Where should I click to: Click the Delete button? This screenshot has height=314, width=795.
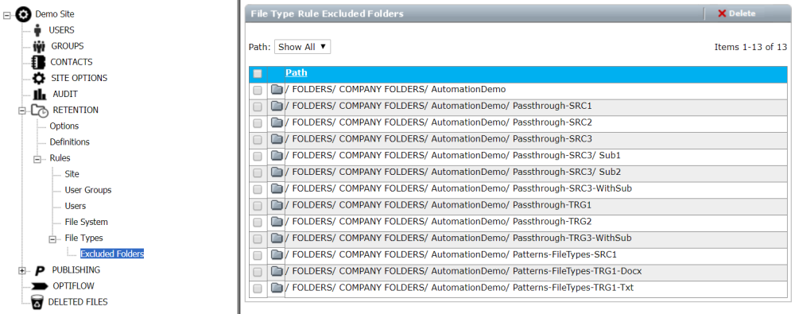coord(737,14)
